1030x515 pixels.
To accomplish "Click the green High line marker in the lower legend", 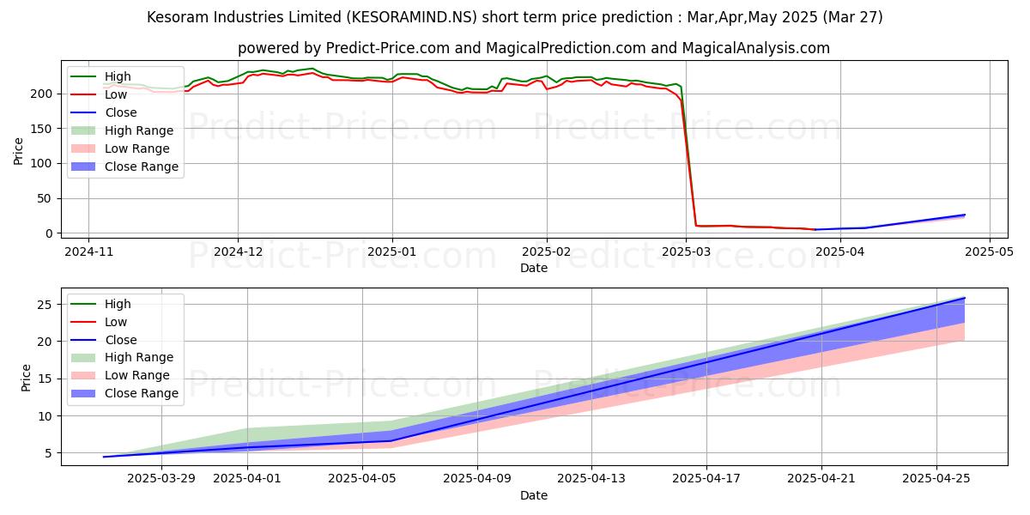I will (85, 304).
